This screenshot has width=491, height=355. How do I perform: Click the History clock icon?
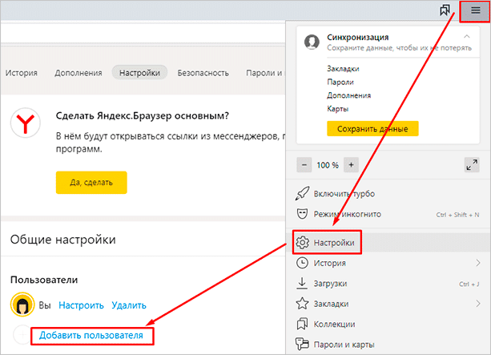(x=303, y=263)
